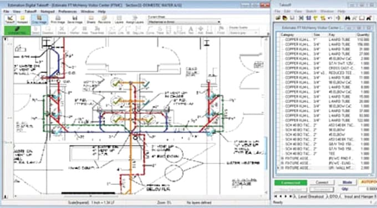Open the Takeoff menu in Digital Takeoff
This screenshot has height=208, width=377.
click(30, 11)
